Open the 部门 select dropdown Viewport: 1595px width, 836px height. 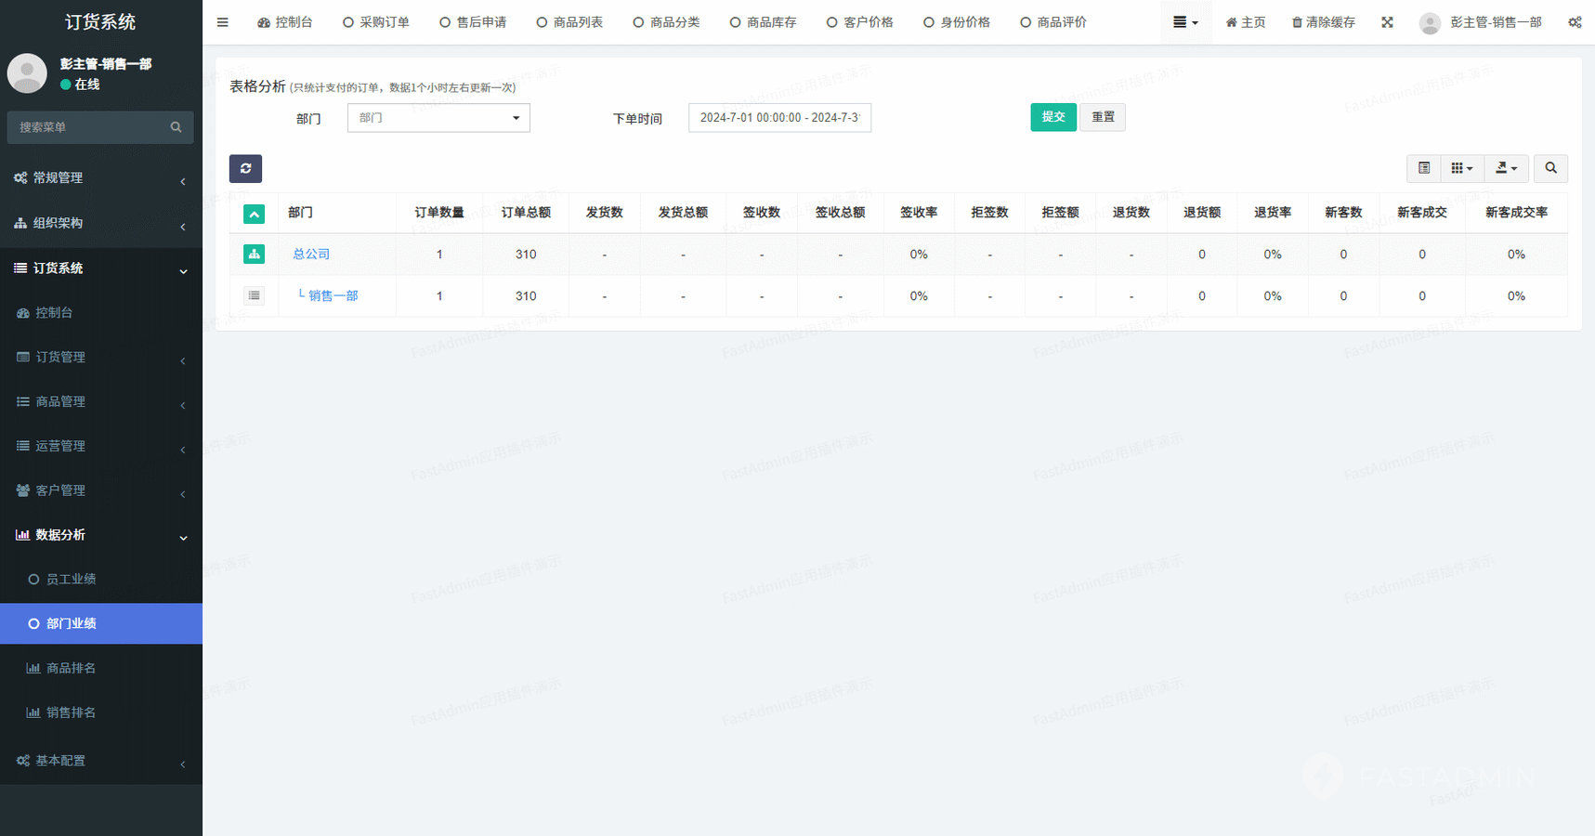438,118
